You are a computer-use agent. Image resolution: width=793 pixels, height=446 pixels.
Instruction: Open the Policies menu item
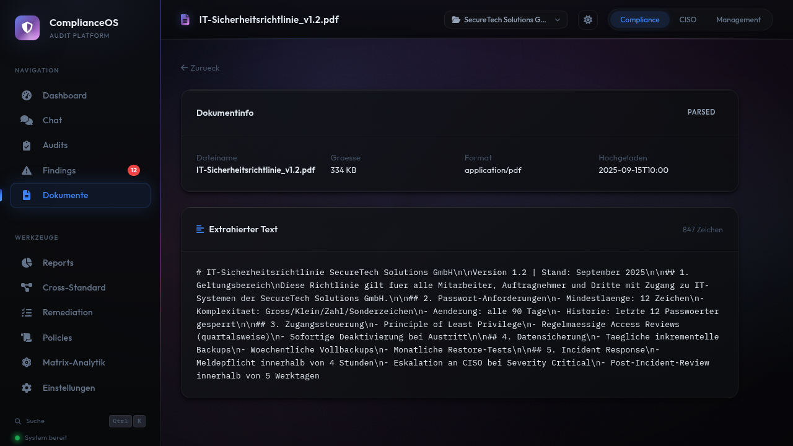click(57, 338)
